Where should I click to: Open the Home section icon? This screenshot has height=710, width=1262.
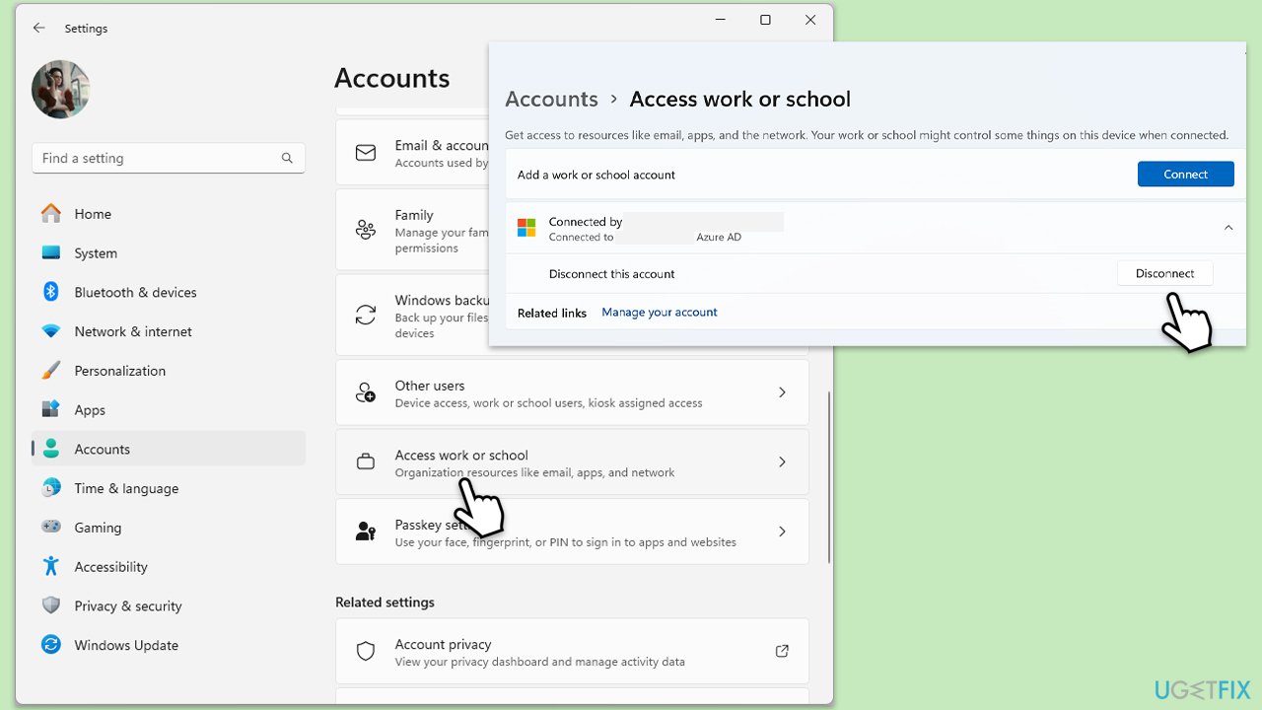tap(50, 213)
